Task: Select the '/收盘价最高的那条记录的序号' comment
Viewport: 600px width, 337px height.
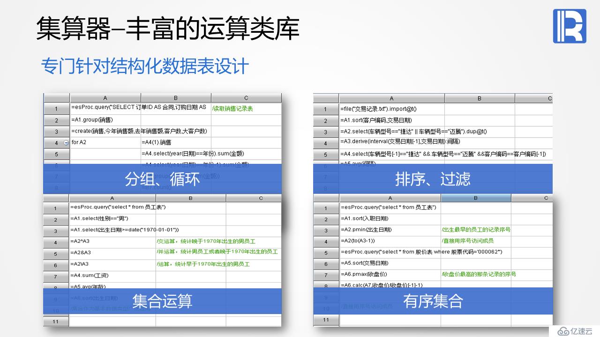Action: [479, 274]
